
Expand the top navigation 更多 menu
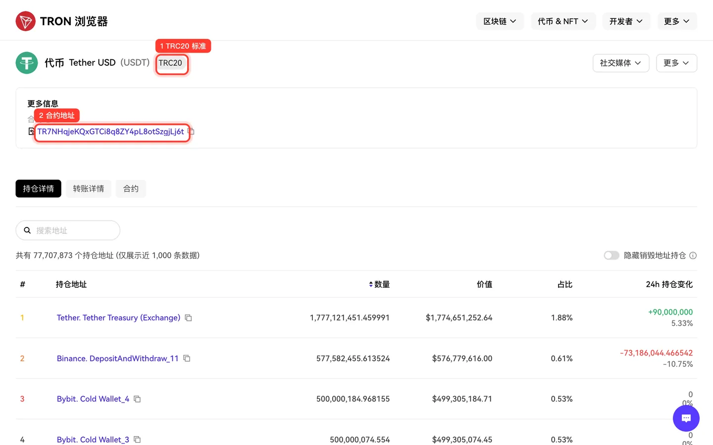[x=677, y=21]
